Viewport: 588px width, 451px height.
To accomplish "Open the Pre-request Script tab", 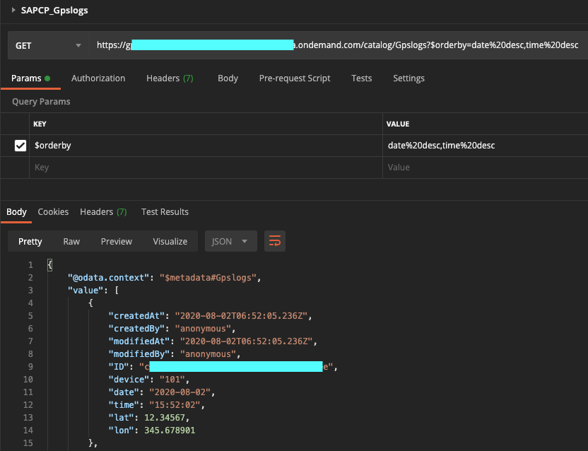I will pyautogui.click(x=295, y=78).
